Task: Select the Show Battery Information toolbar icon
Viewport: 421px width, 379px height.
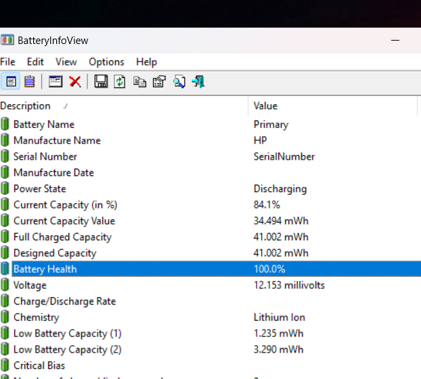Action: click(10, 82)
